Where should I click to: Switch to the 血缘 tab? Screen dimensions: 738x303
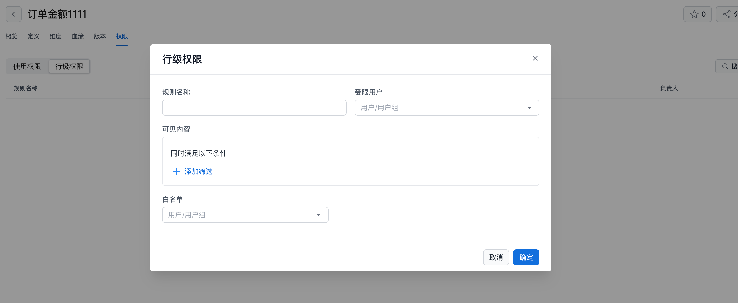[78, 36]
